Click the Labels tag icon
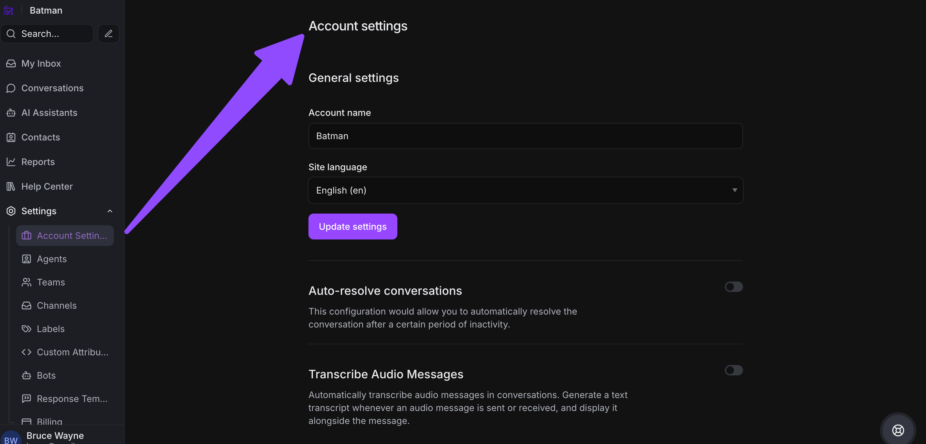The width and height of the screenshot is (926, 444). click(x=27, y=329)
